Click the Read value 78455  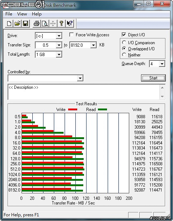(x=157, y=132)
